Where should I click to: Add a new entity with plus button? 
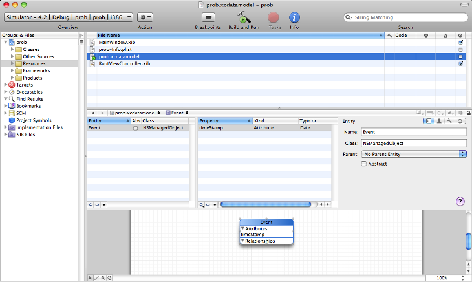[x=91, y=204]
